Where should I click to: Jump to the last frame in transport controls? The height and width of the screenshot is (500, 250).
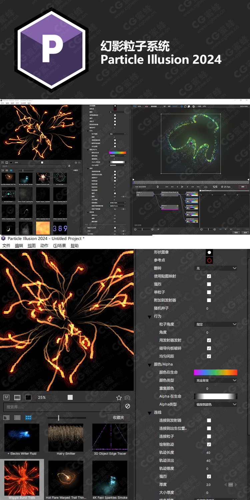(x=198, y=187)
